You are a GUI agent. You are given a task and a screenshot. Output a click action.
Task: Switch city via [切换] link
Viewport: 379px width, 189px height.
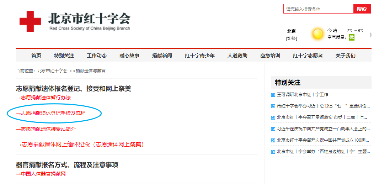click(292, 38)
